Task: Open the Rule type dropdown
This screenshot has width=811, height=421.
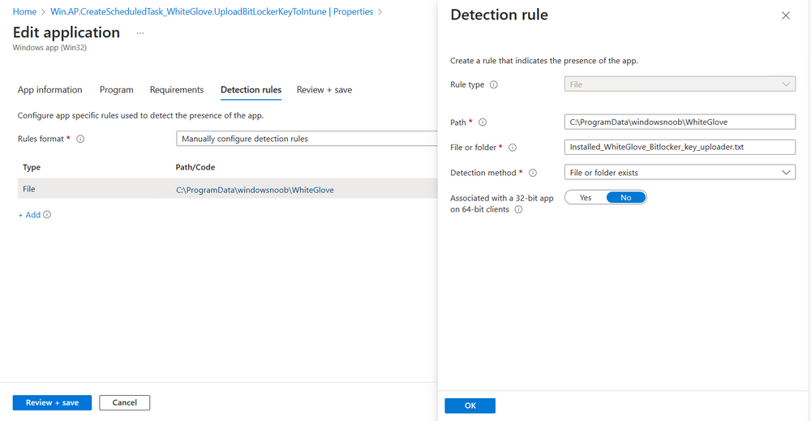Action: [x=680, y=84]
